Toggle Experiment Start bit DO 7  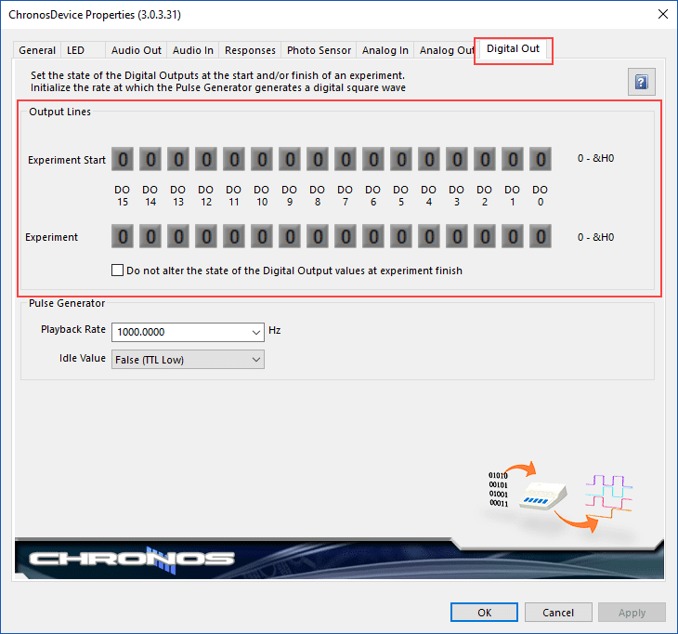click(346, 159)
